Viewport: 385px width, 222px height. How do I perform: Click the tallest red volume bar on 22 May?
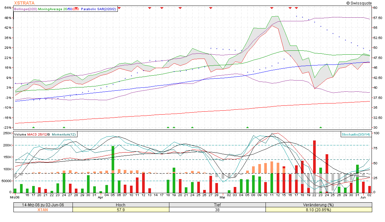[x=314, y=167]
